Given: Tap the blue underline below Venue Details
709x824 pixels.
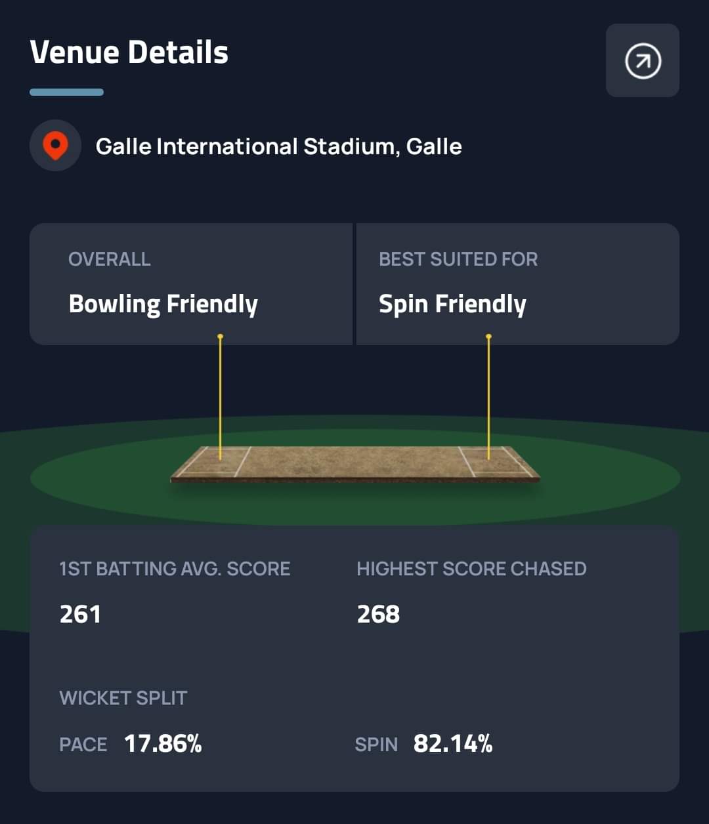Looking at the screenshot, I should pos(66,93).
